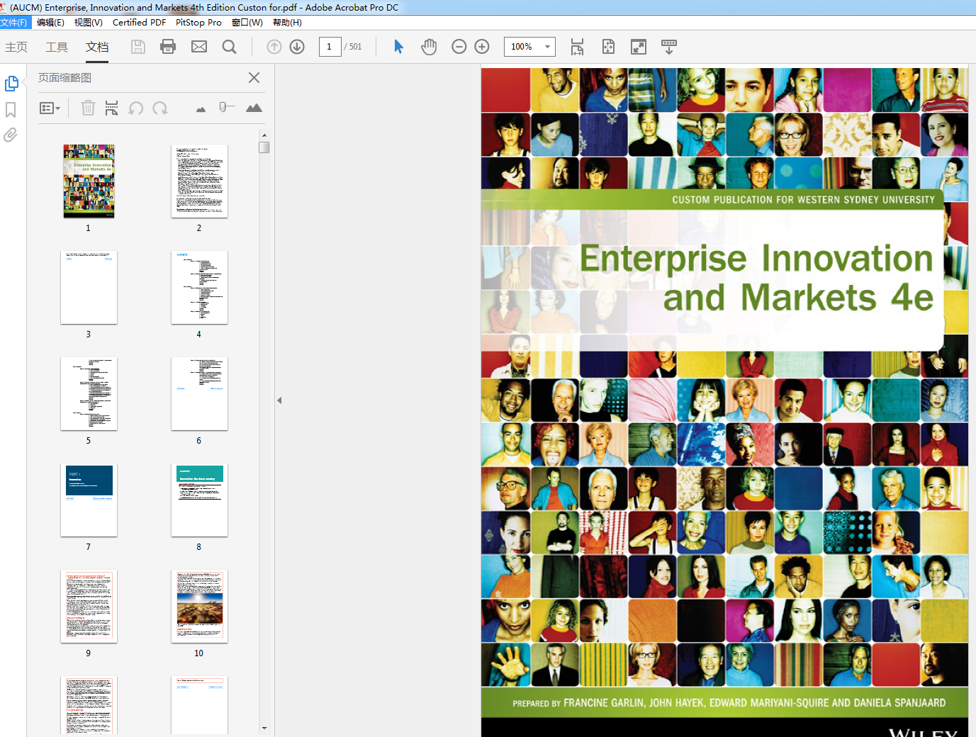976x737 pixels.
Task: Open the PitStop Pro menu
Action: pos(198,23)
